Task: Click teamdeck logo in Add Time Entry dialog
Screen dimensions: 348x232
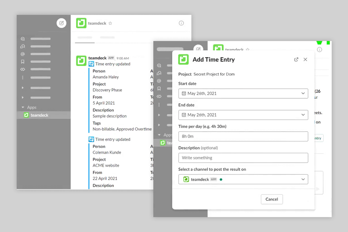Action: pyautogui.click(x=183, y=59)
